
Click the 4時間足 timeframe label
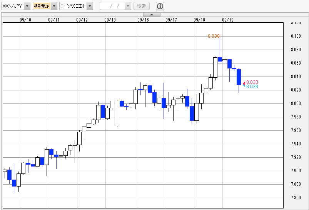[42, 6]
